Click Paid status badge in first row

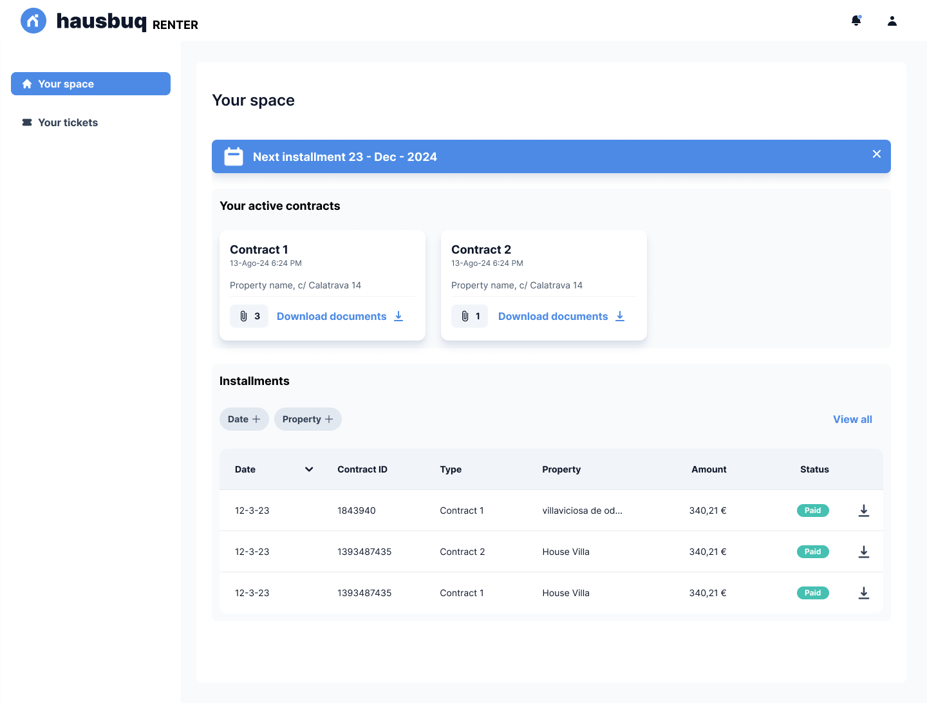pyautogui.click(x=812, y=511)
